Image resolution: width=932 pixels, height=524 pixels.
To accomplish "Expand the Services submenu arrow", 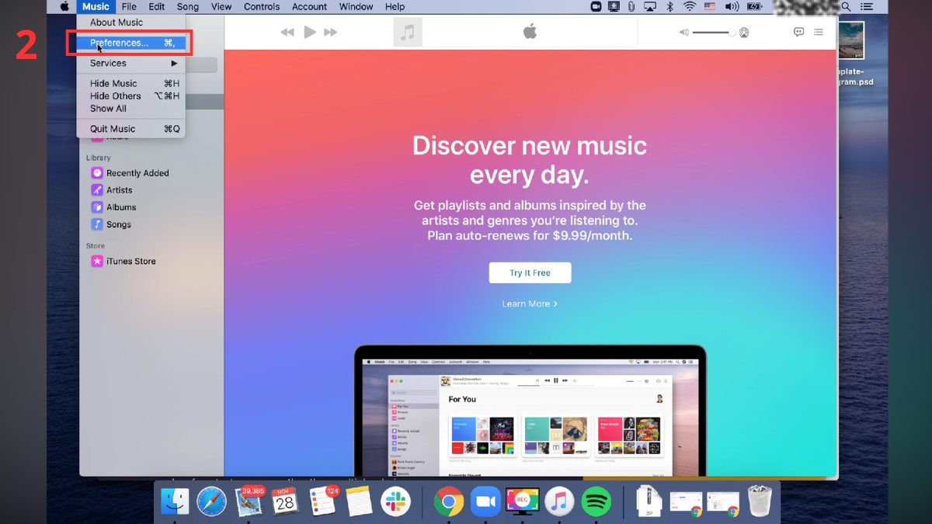I will (175, 63).
